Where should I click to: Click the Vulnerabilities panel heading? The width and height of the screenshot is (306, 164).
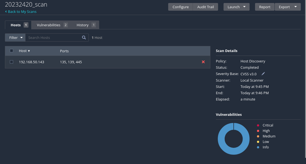point(229,114)
